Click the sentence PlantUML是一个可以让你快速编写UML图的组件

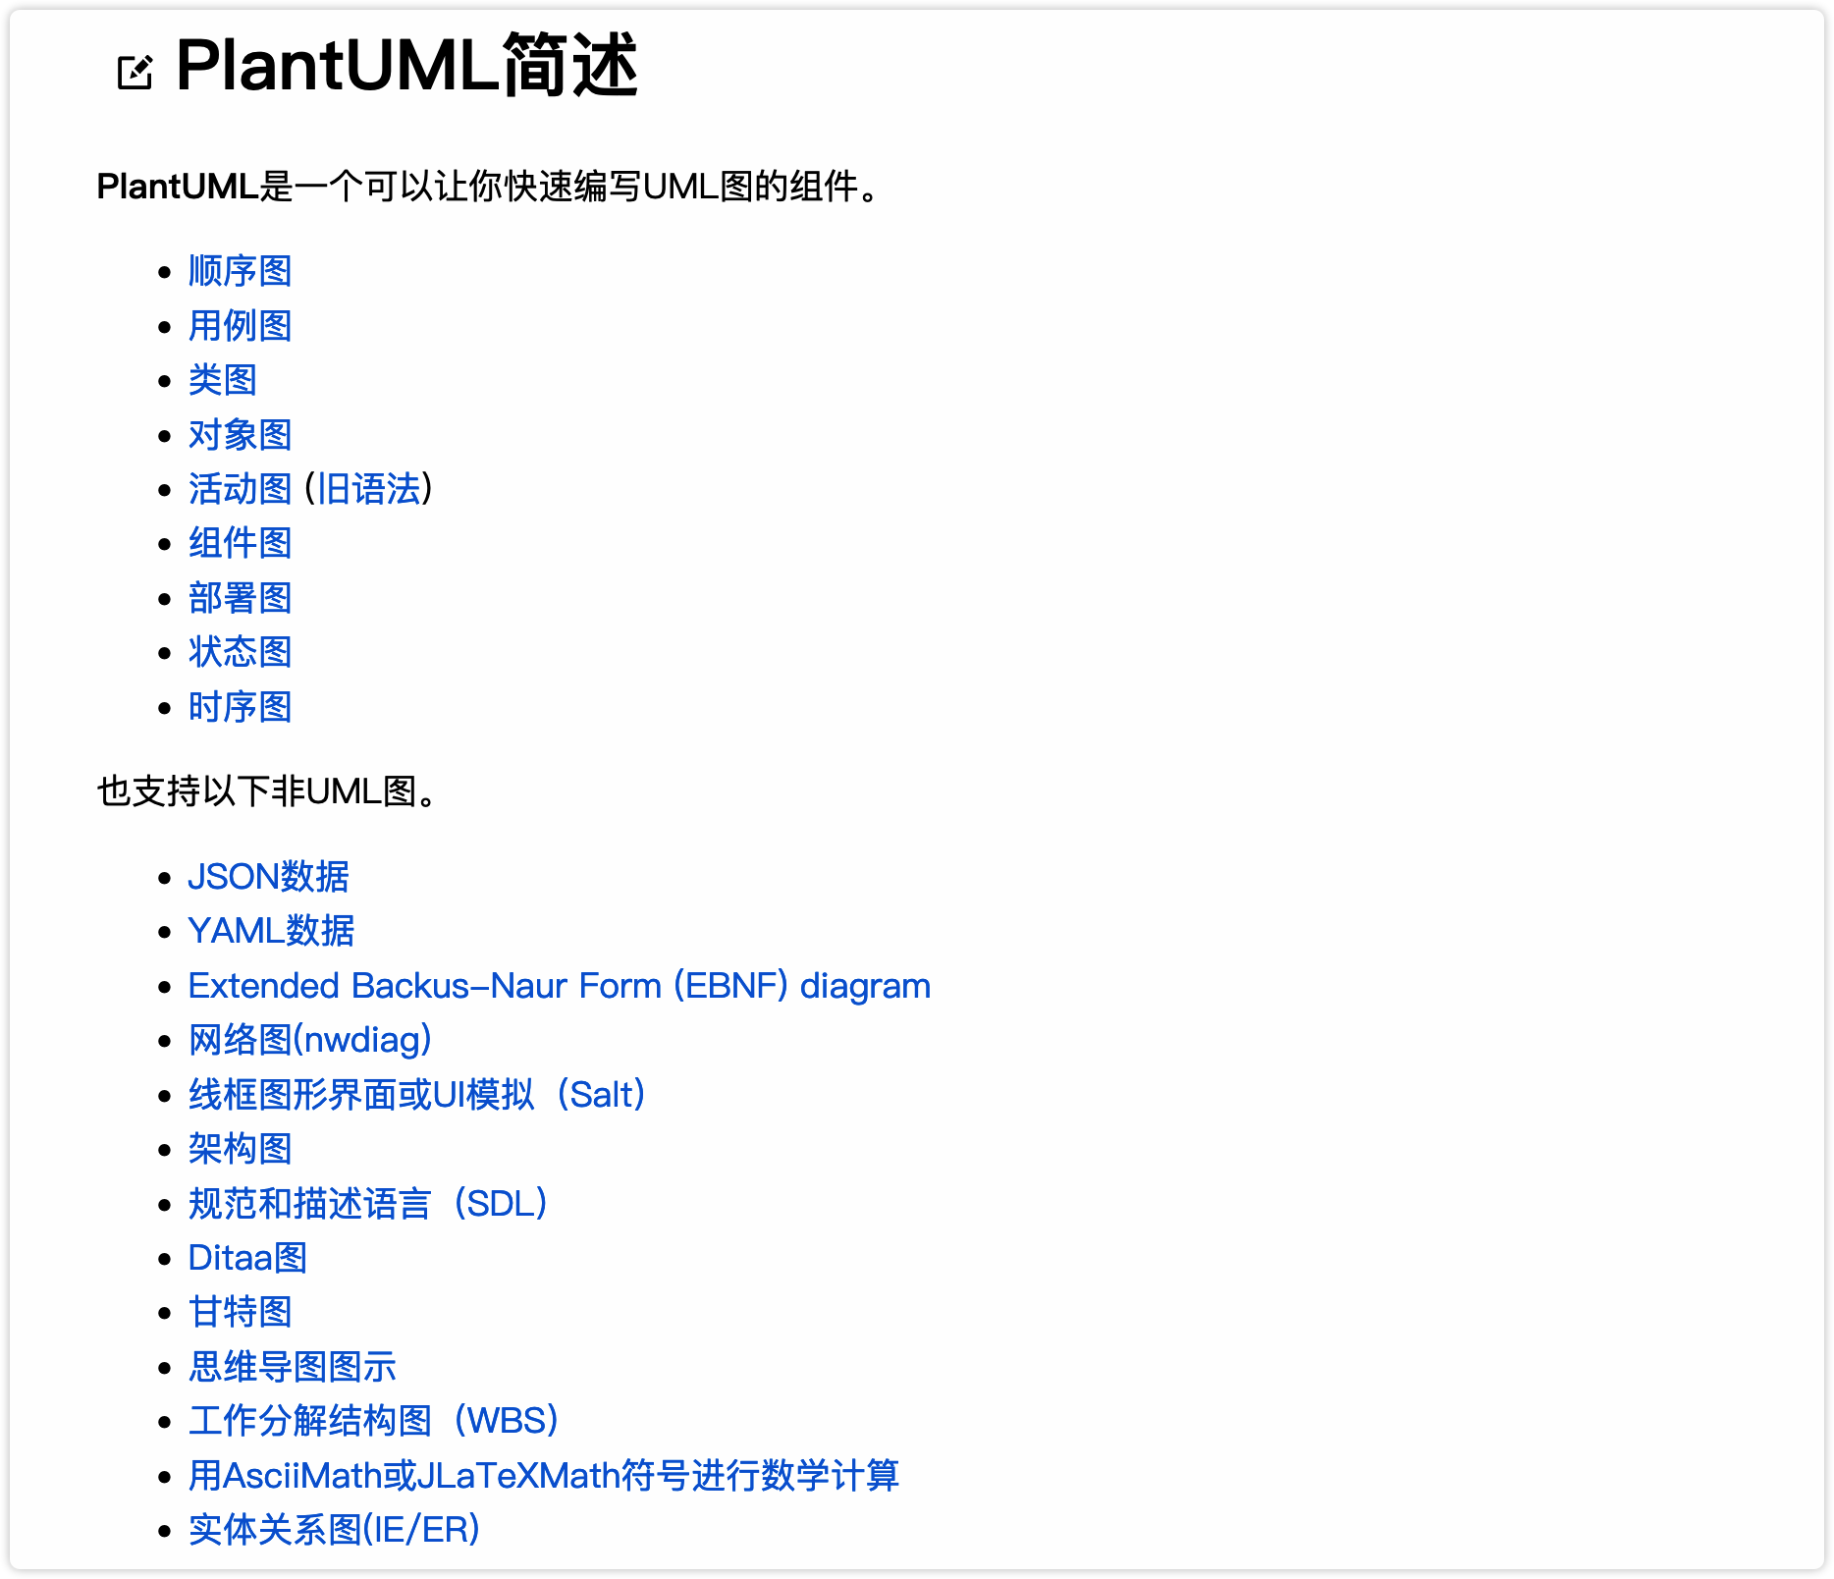tap(488, 187)
